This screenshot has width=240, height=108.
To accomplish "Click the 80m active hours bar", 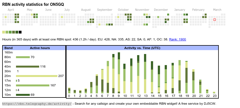I will 23,57.
